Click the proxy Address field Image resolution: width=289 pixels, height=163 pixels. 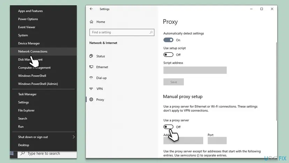coord(183,141)
